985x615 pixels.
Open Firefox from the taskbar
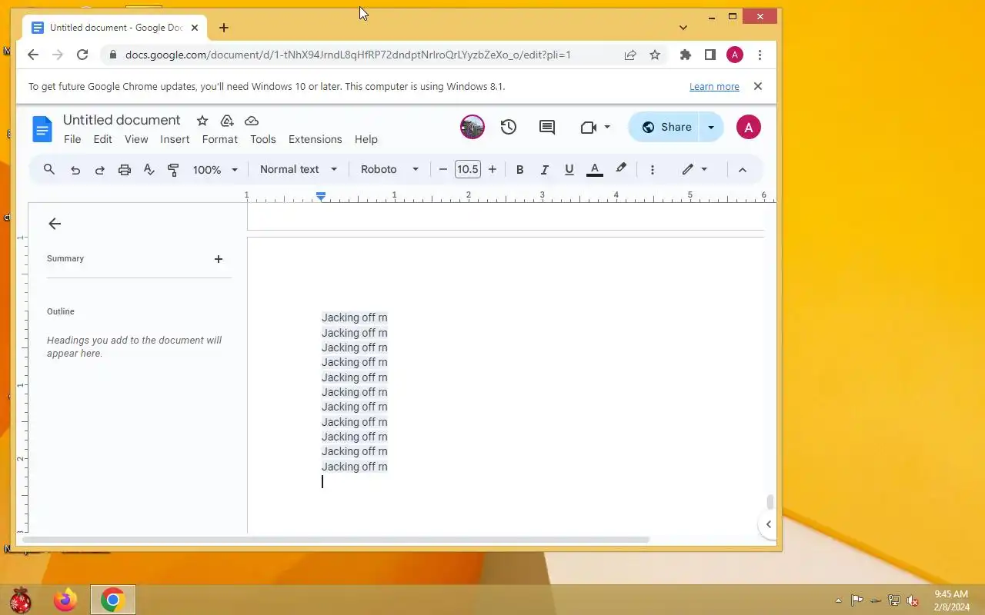pos(65,600)
